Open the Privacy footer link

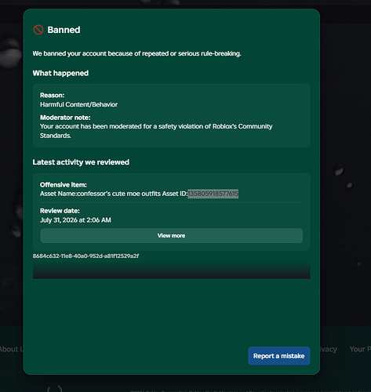329,349
